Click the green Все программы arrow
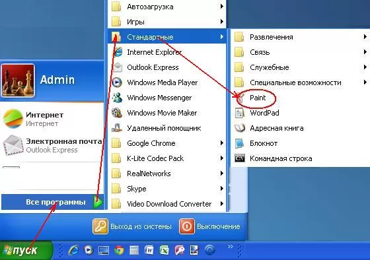This screenshot has width=370, height=260. point(98,202)
